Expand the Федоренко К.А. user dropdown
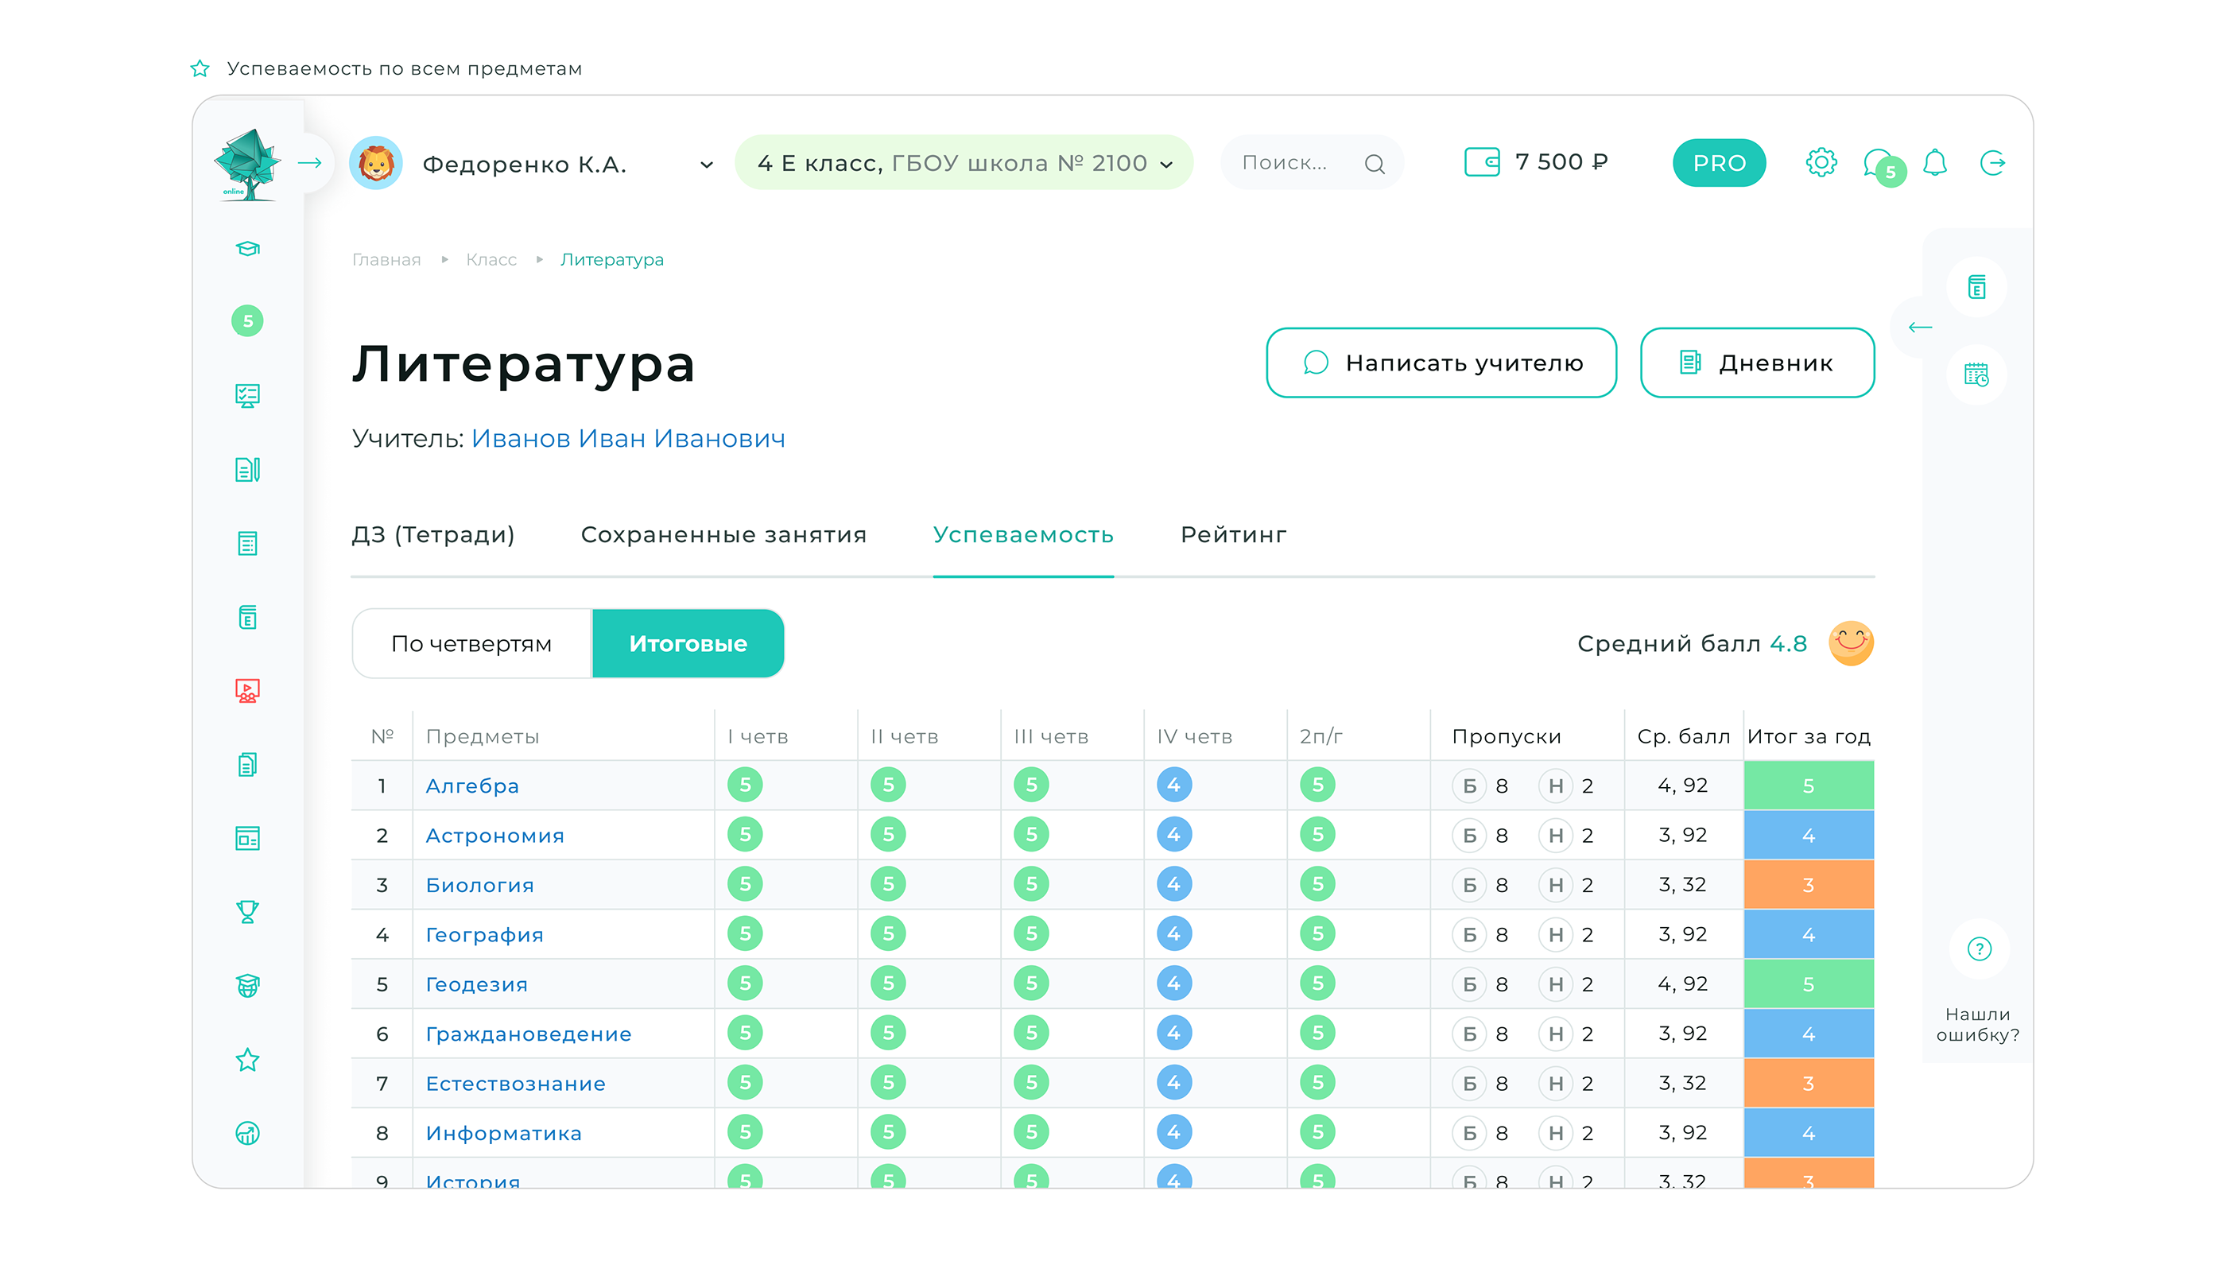This screenshot has height=1288, width=2226. pyautogui.click(x=706, y=165)
